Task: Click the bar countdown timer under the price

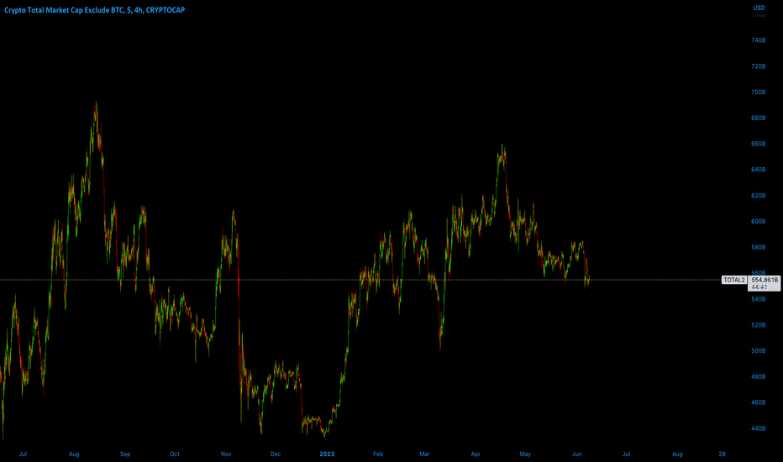Action: (x=759, y=287)
